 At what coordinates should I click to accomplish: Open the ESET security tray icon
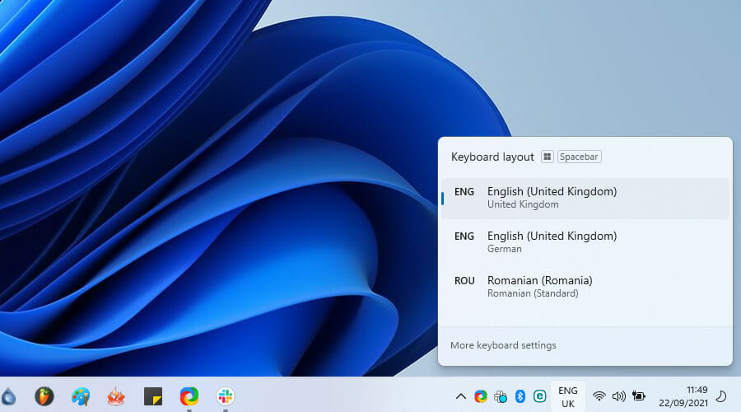point(540,396)
